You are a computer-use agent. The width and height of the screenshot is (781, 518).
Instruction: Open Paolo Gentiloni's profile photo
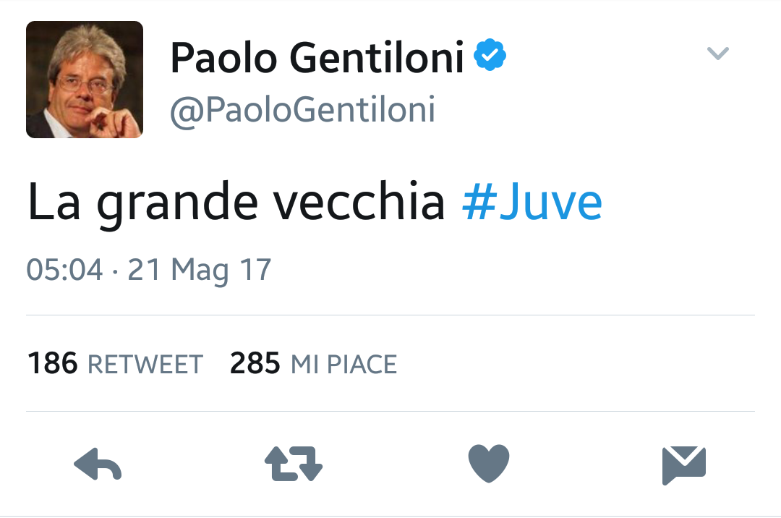85,80
